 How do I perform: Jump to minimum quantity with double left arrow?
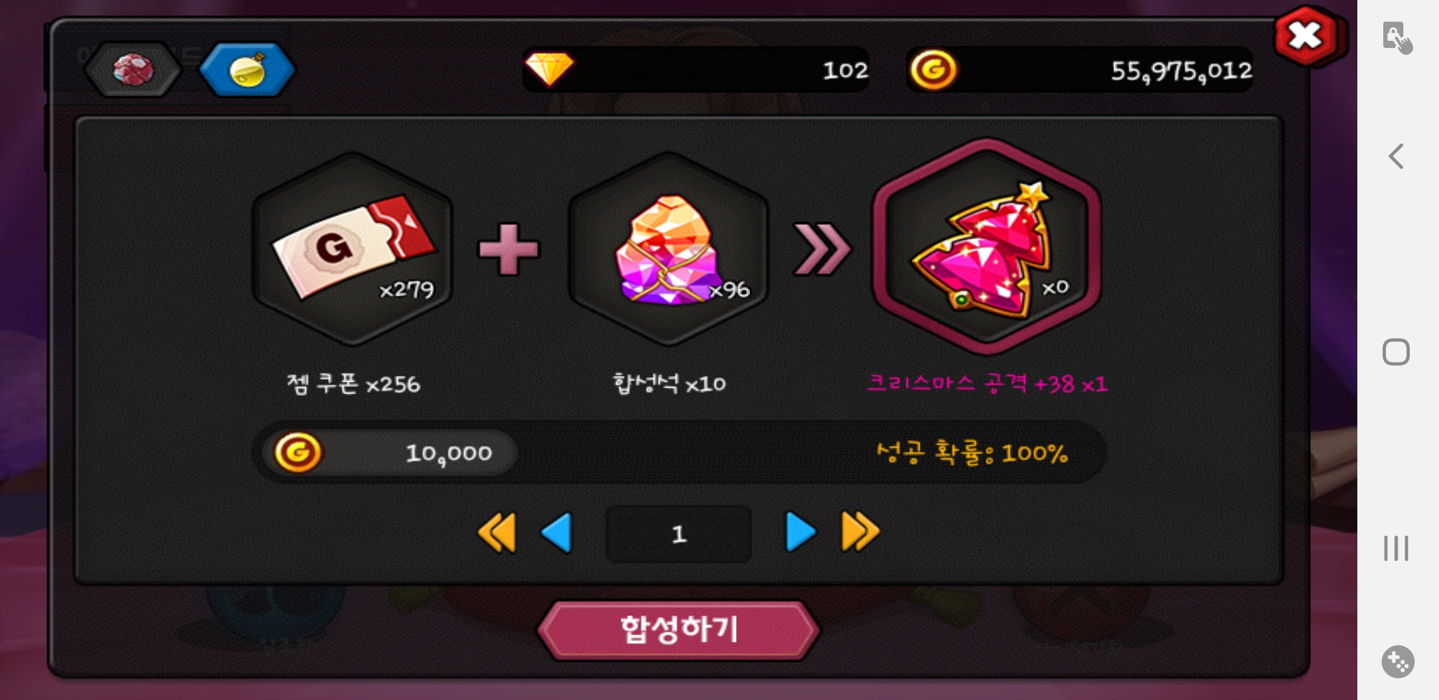[x=497, y=533]
